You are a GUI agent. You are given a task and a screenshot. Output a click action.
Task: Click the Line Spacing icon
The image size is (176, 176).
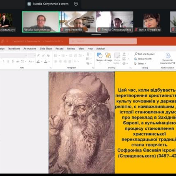(x=80, y=55)
